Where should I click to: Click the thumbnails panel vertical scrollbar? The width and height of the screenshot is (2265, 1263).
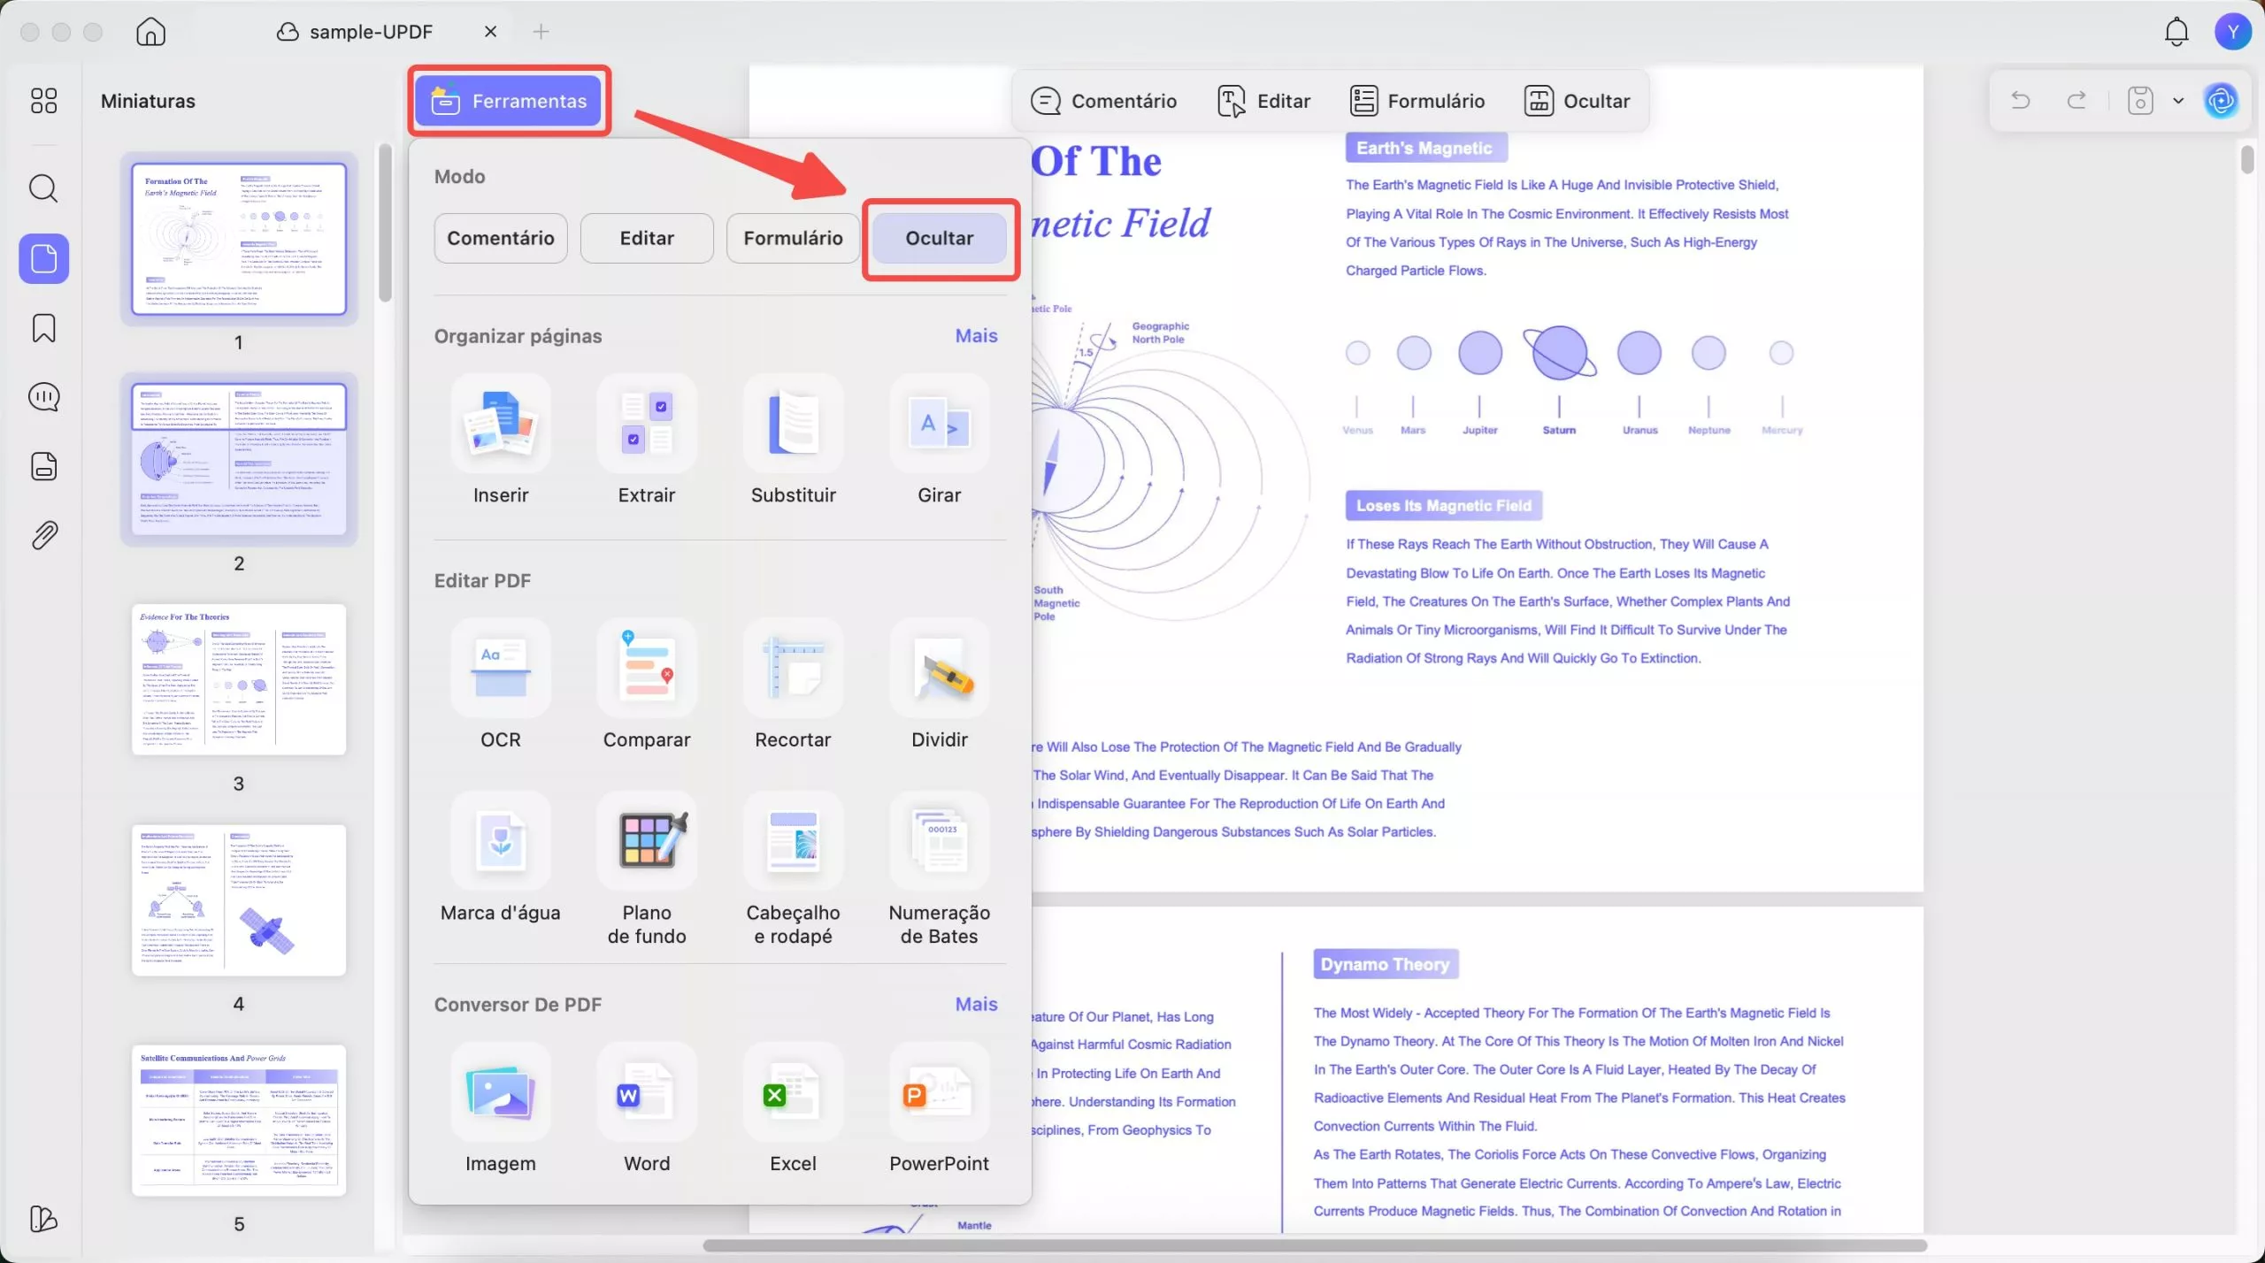pos(384,223)
